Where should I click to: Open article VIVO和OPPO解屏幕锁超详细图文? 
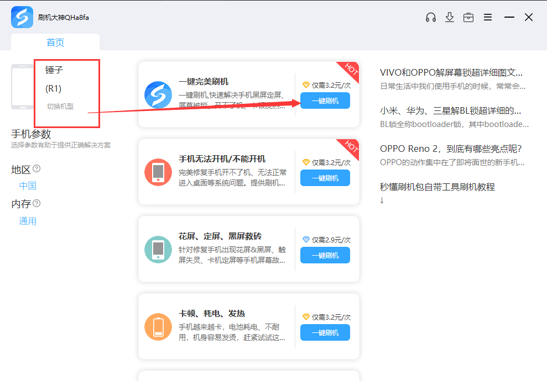tap(451, 72)
